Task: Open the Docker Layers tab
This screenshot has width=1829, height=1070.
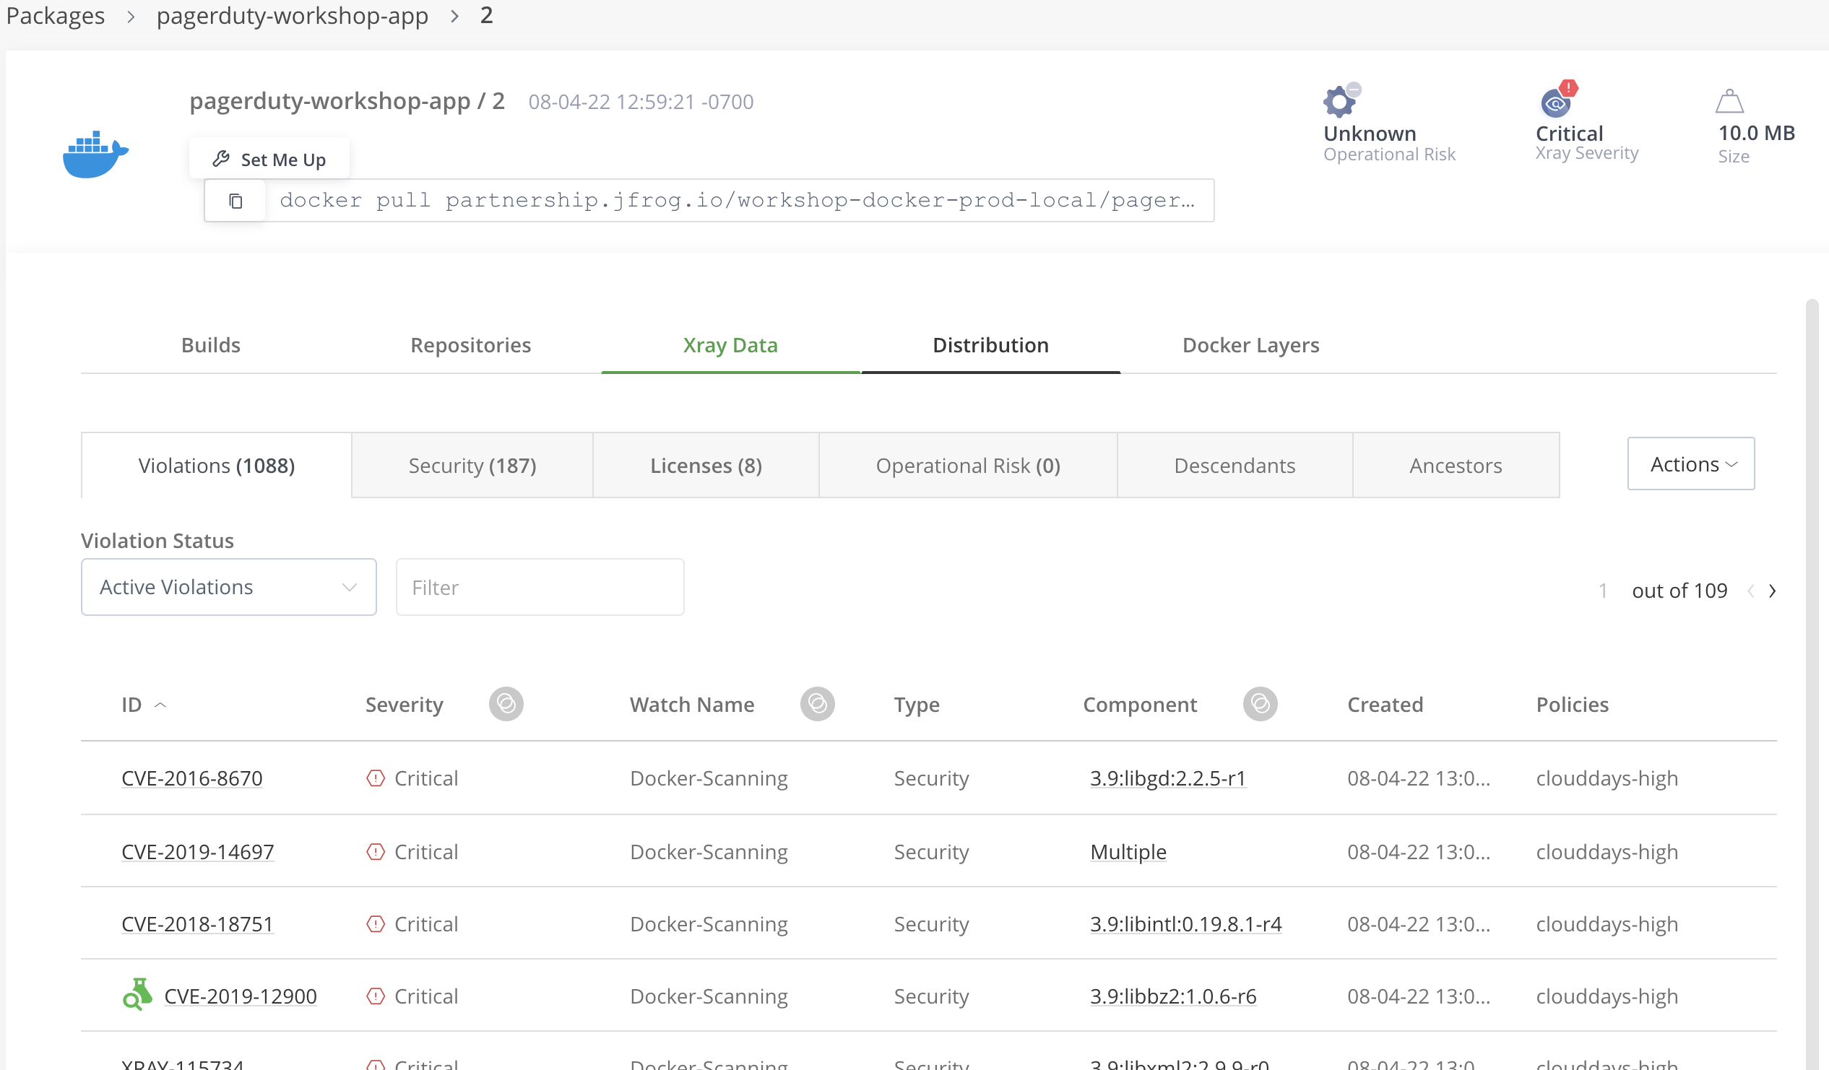Action: click(1250, 344)
